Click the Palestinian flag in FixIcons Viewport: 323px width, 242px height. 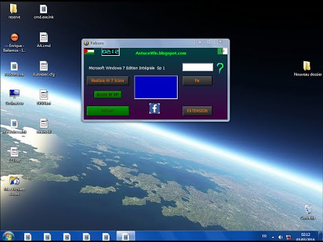89,51
